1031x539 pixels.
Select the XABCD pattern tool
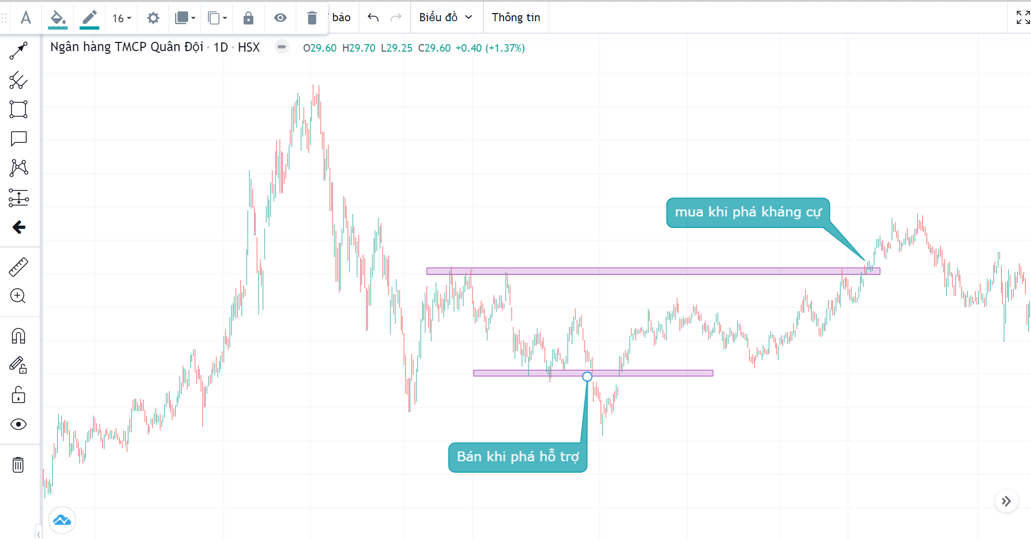(x=18, y=168)
